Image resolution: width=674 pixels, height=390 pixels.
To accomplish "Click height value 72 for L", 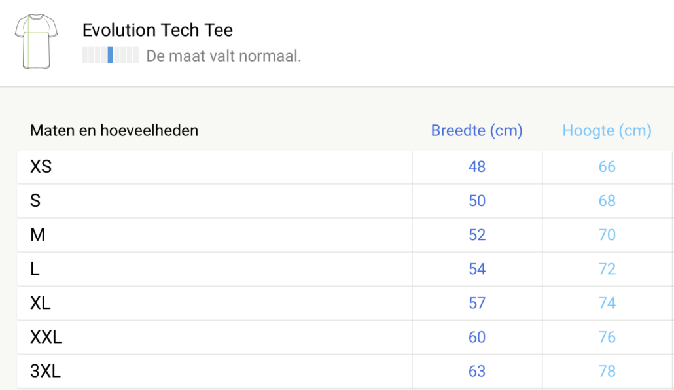I will (607, 269).
